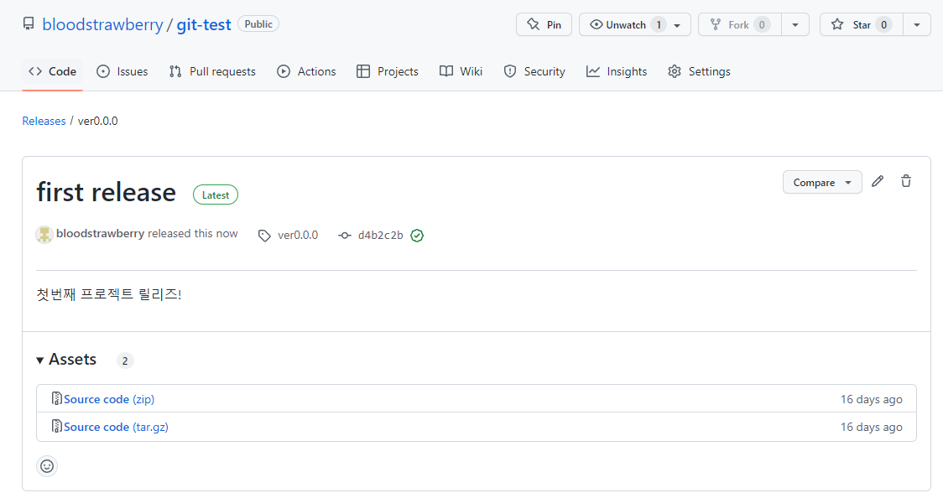The image size is (943, 498).
Task: Click the commit icon beside d4b2c2b
Action: (x=345, y=236)
